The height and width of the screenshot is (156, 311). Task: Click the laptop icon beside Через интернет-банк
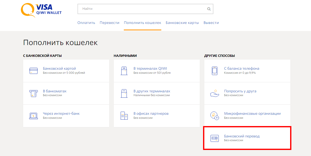[33, 116]
